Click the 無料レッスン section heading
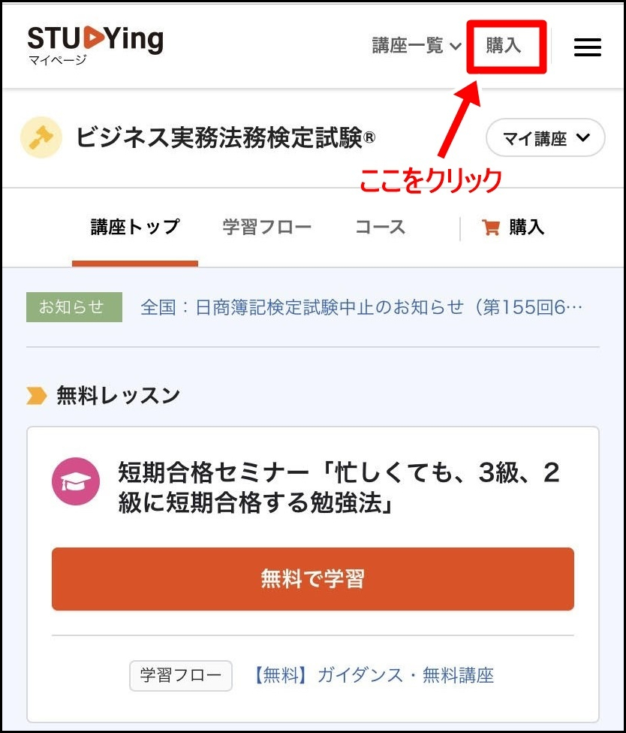This screenshot has height=733, width=626. [x=118, y=396]
